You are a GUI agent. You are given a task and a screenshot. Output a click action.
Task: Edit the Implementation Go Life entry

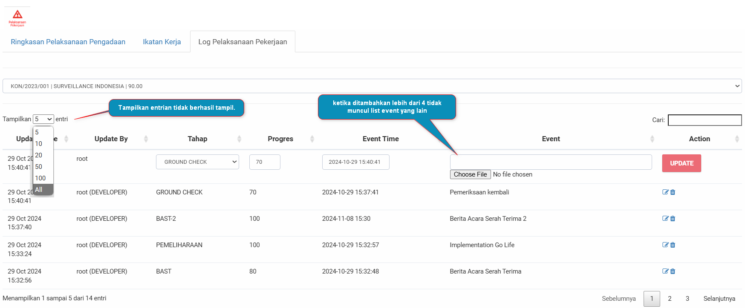point(665,245)
